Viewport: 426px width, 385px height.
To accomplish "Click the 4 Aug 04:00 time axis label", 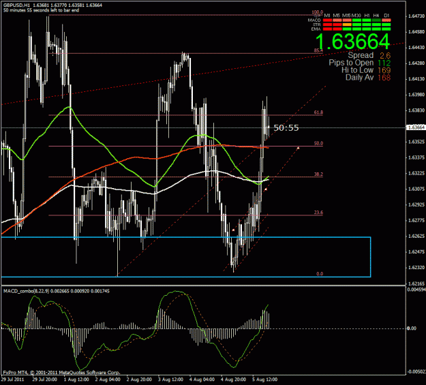I will tap(202, 380).
